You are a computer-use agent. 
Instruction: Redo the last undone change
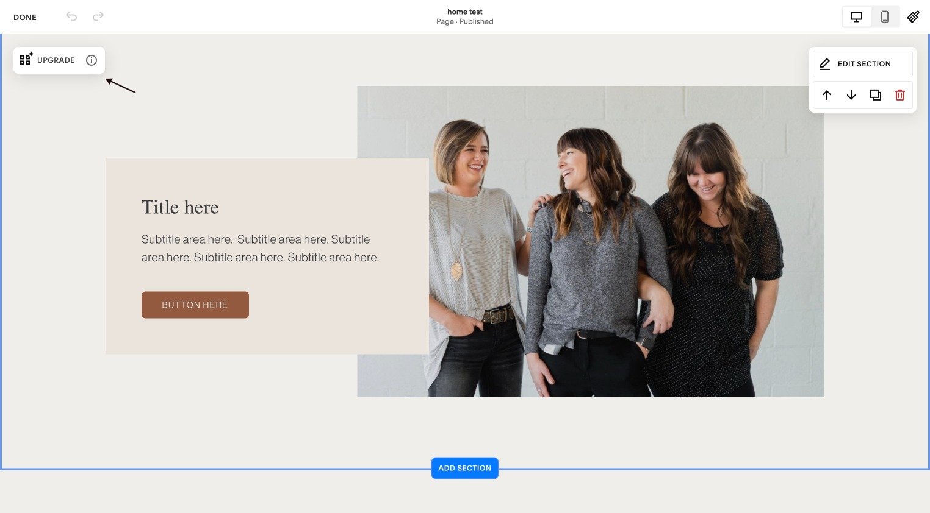[x=98, y=16]
